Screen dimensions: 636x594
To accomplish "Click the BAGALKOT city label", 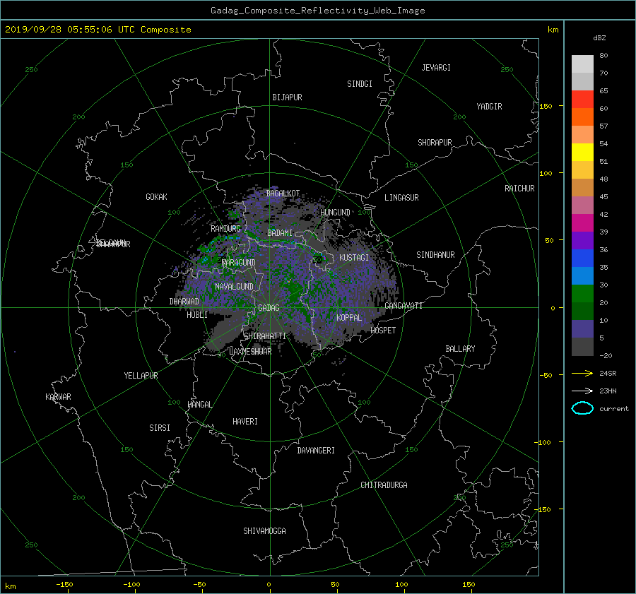I will coord(283,194).
